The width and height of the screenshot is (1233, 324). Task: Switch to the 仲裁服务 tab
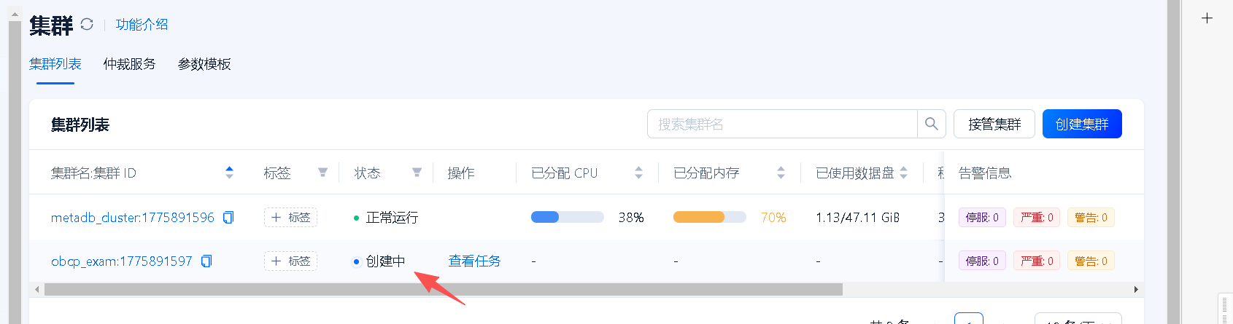129,64
